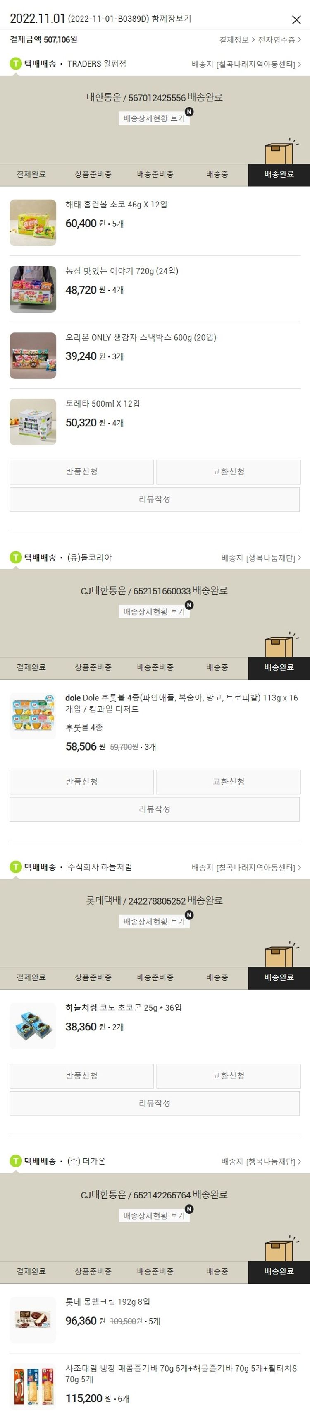Click the delivery box icon in 롯데택배 section
Viewport: 310px width, 1415px height.
(x=280, y=955)
